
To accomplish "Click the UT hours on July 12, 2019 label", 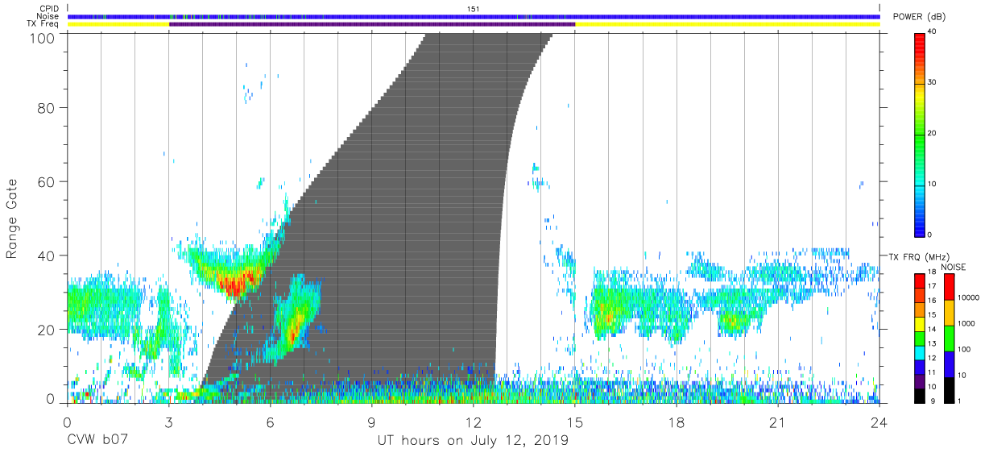I will 474,442.
